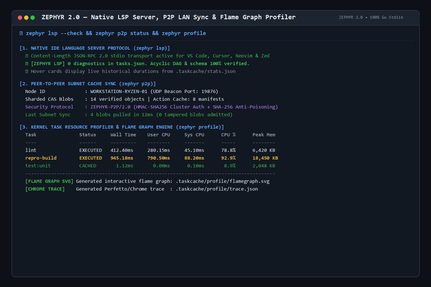The image size is (431, 287).
Task: Click the lint sys CPU '45.10ms'
Action: point(194,150)
